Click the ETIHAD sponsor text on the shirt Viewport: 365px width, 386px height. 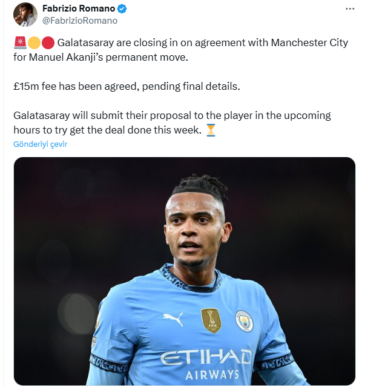pyautogui.click(x=206, y=357)
